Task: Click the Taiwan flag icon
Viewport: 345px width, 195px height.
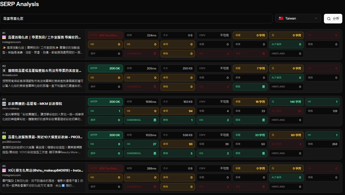Action: (x=281, y=18)
